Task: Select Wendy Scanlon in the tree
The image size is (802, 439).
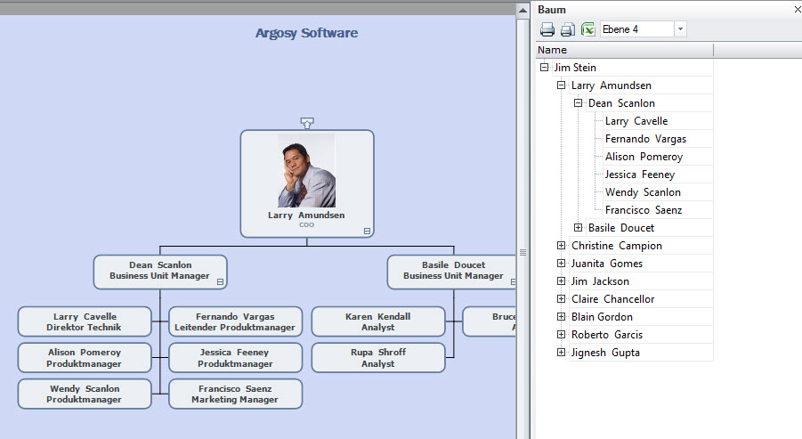Action: click(643, 192)
